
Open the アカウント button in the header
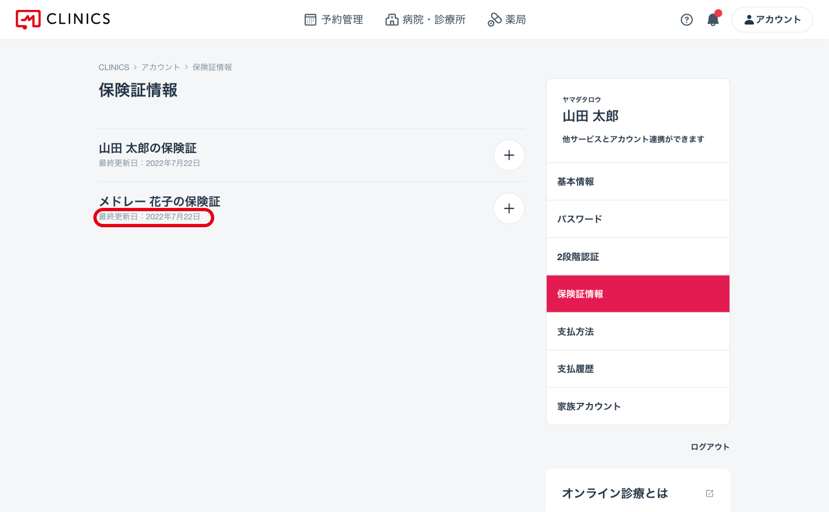click(x=772, y=19)
